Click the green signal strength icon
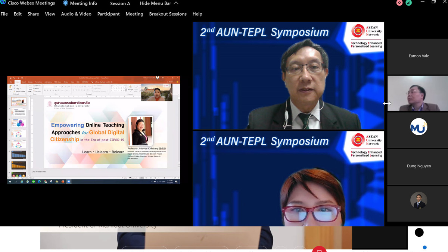Screen dimensions: 448x252 tap(409, 3)
